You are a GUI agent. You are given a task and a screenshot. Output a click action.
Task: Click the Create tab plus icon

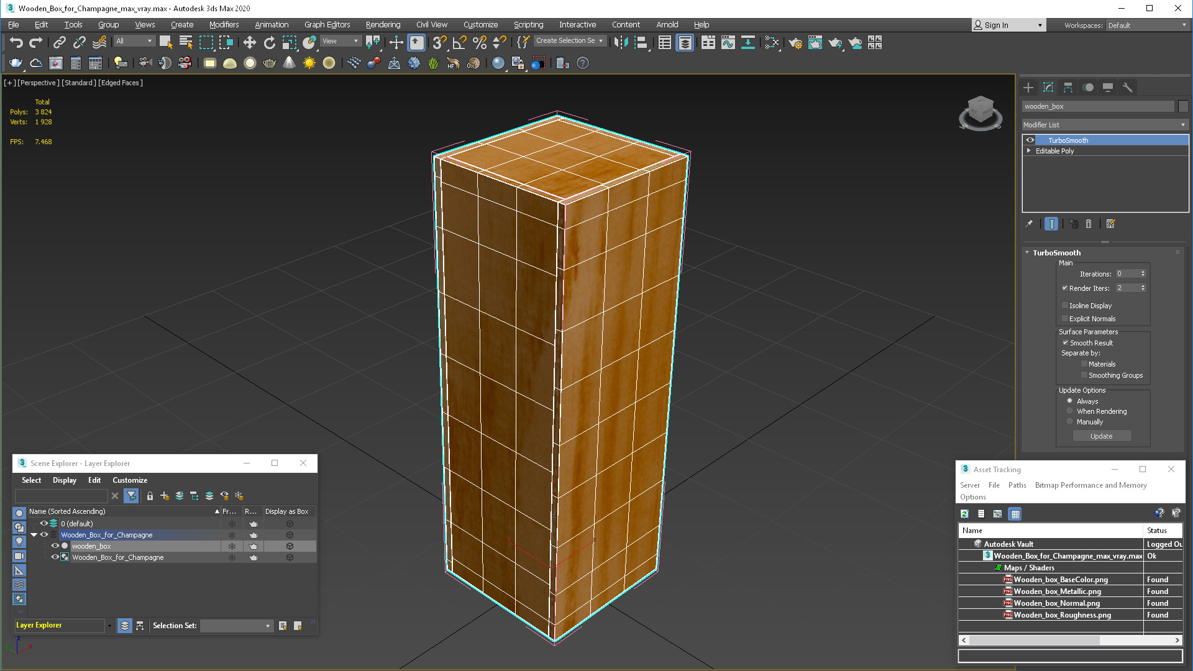[1028, 87]
